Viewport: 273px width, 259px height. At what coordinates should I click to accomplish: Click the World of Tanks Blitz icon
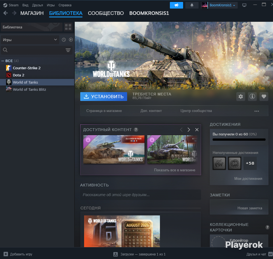coord(9,89)
